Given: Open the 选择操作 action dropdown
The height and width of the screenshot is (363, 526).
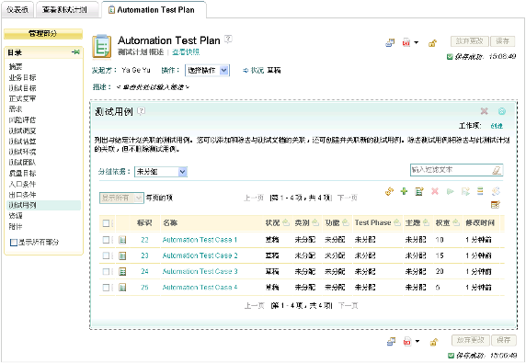Looking at the screenshot, I should [207, 71].
